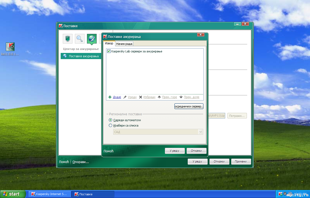Screen dimensions: 310x198
Task: Select the Update Center globe icon
Action: 92,39
